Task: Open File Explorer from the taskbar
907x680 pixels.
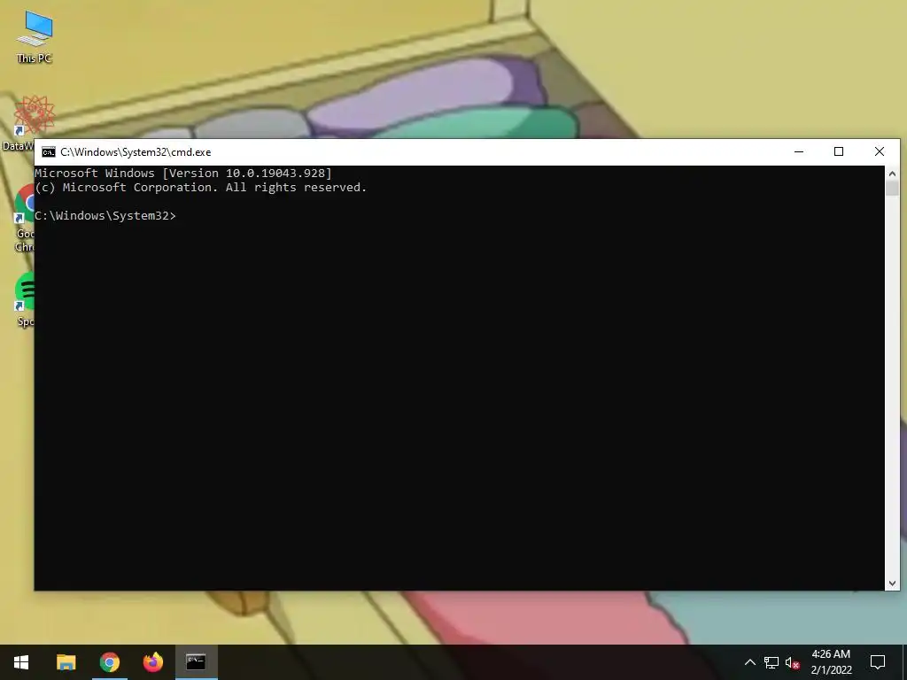Action: 66,662
